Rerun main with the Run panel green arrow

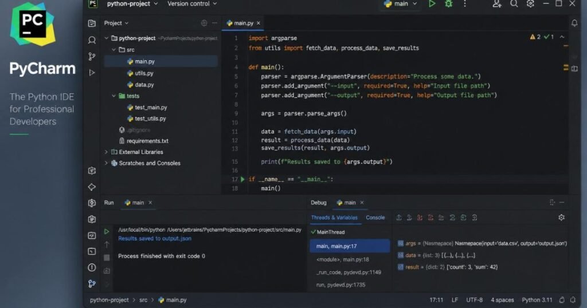click(x=107, y=231)
